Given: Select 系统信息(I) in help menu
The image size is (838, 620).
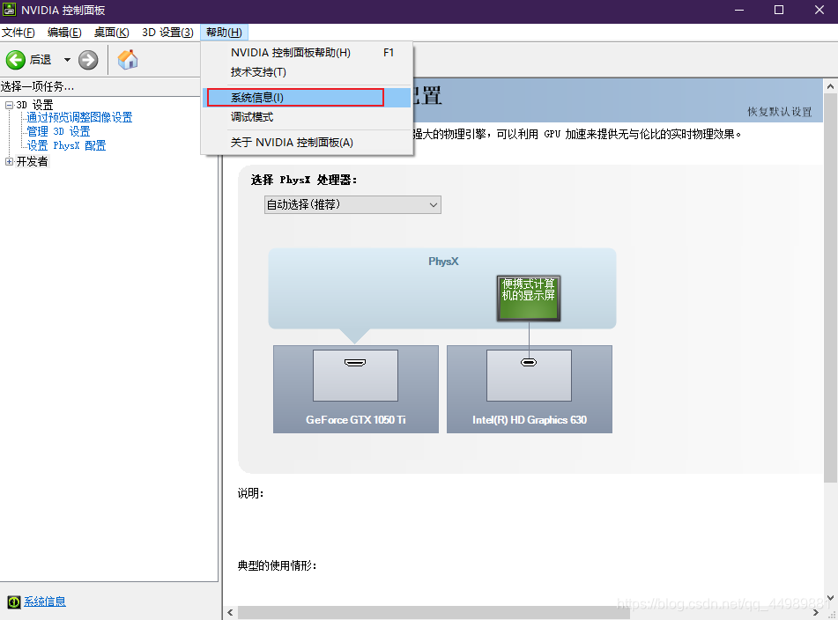Looking at the screenshot, I should click(307, 97).
